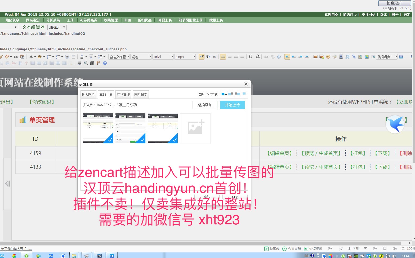Click the 今日直播 status bar item
Image resolution: width=415 pixels, height=258 pixels.
292,248
